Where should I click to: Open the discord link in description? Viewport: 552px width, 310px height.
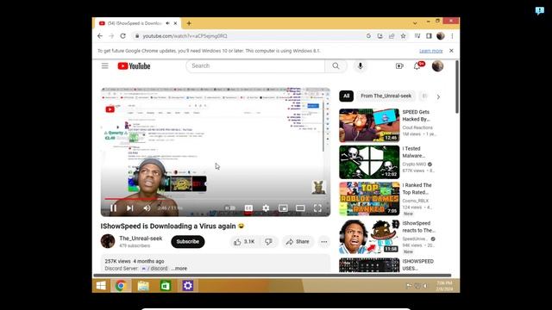pos(154,269)
